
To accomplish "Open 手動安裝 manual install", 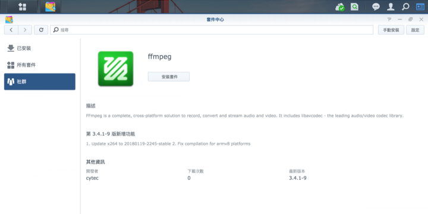I will click(391, 30).
